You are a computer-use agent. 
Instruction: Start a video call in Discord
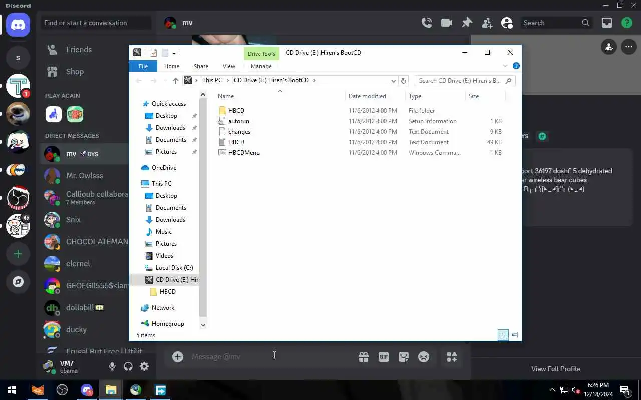tap(447, 23)
